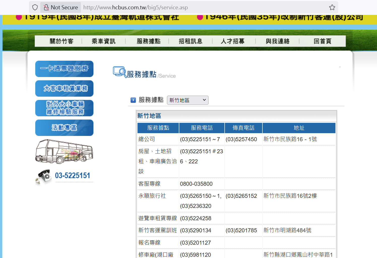The width and height of the screenshot is (377, 258).
Task: Open the 乘車資訊 menu
Action: click(104, 41)
